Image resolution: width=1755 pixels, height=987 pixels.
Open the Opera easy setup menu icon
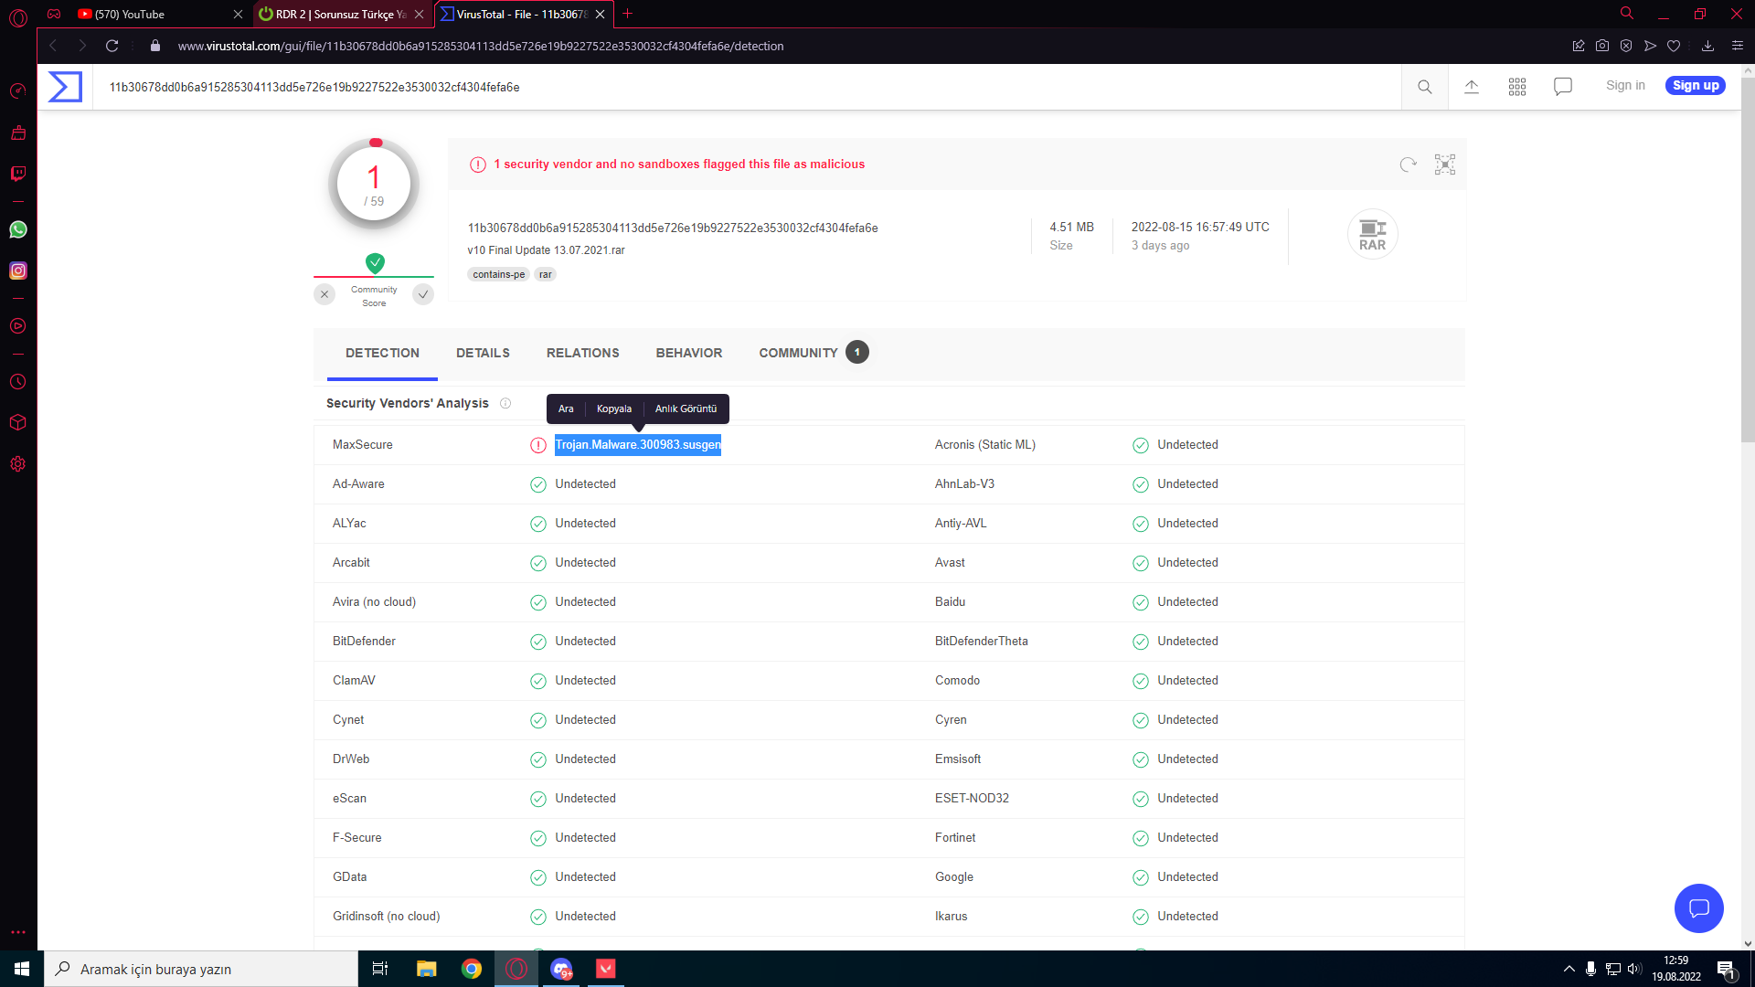tap(1738, 46)
